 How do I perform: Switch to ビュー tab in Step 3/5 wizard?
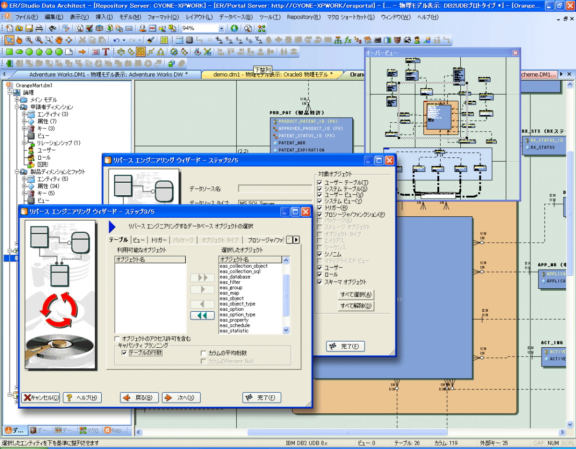(x=139, y=240)
